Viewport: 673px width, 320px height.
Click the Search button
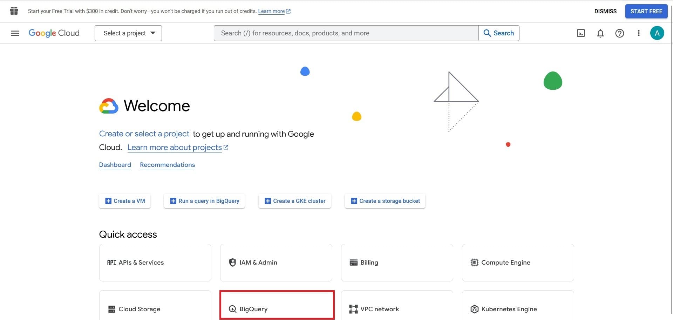click(498, 33)
